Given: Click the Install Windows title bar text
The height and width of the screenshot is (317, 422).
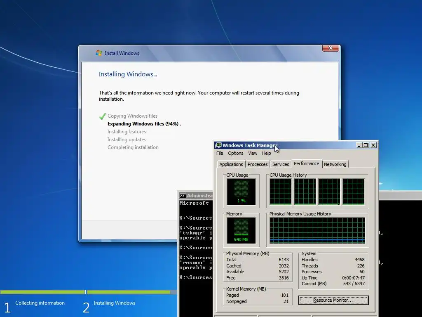Looking at the screenshot, I should pyautogui.click(x=122, y=53).
